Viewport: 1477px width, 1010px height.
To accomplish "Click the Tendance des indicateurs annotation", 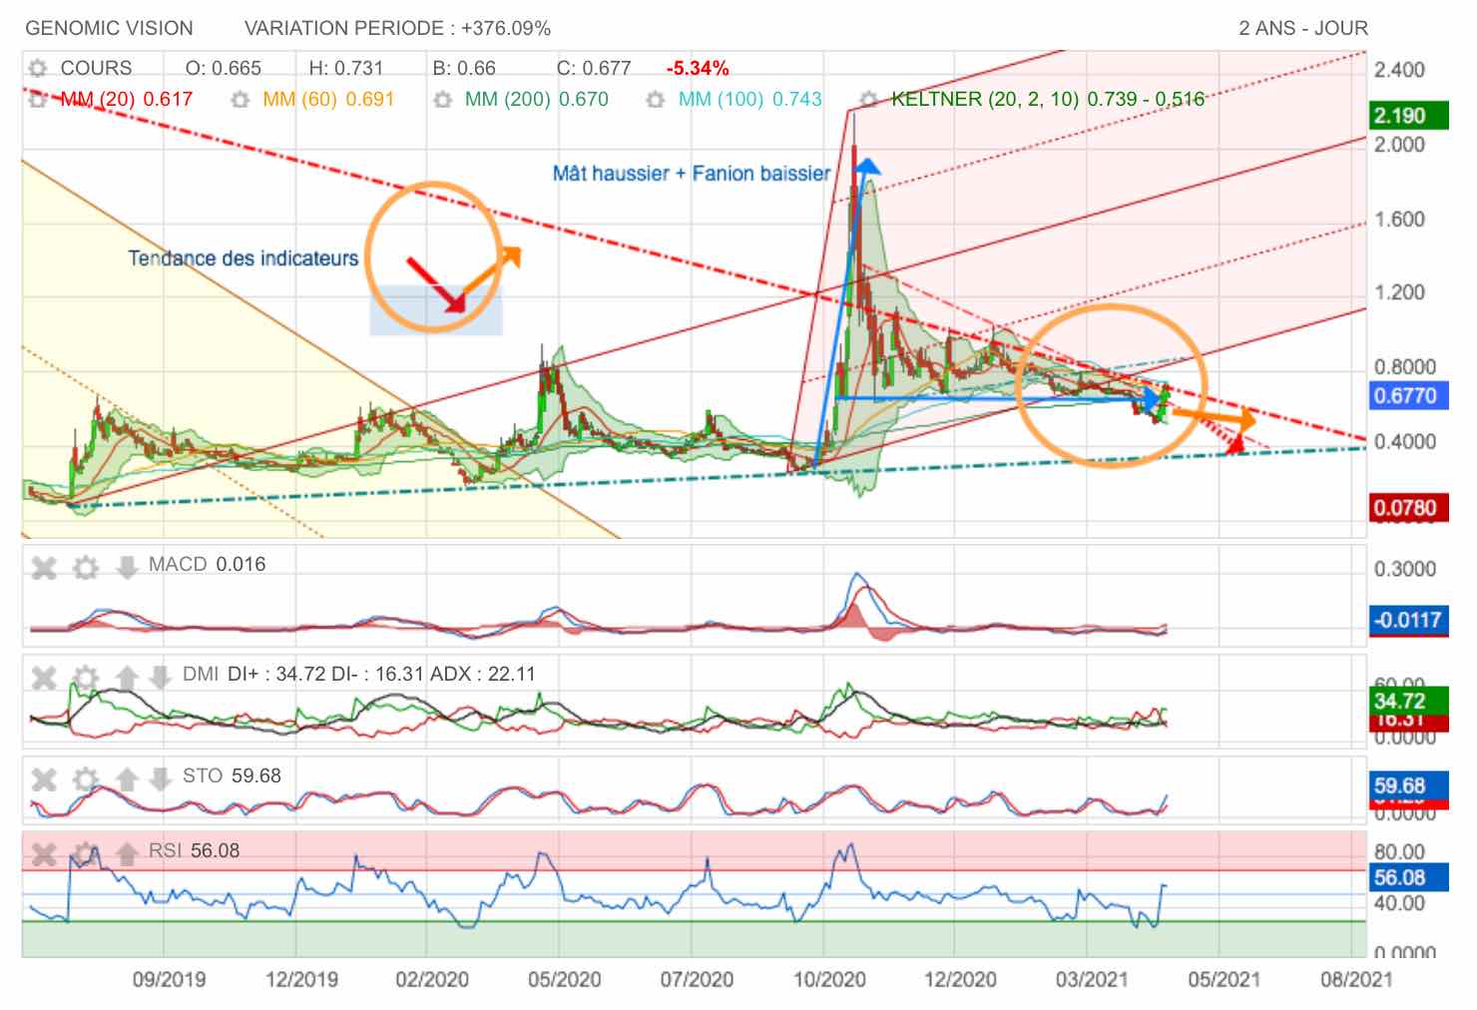I will click(243, 258).
